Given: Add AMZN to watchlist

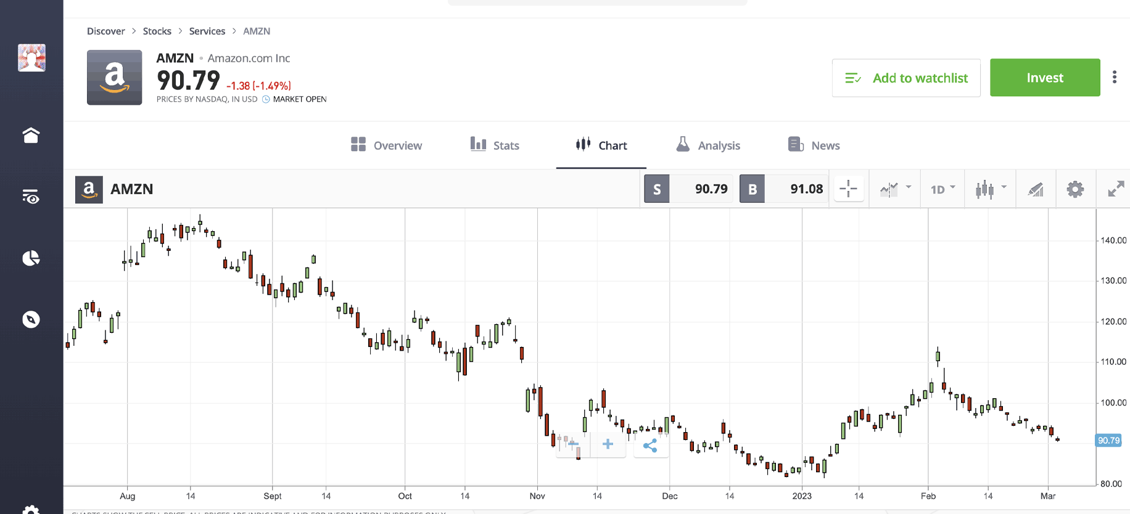Looking at the screenshot, I should [x=906, y=78].
